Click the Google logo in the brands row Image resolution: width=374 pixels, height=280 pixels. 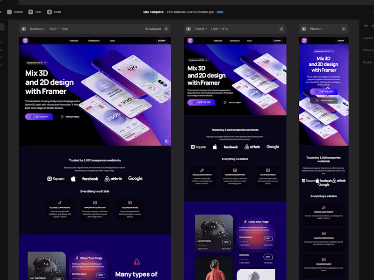135,178
